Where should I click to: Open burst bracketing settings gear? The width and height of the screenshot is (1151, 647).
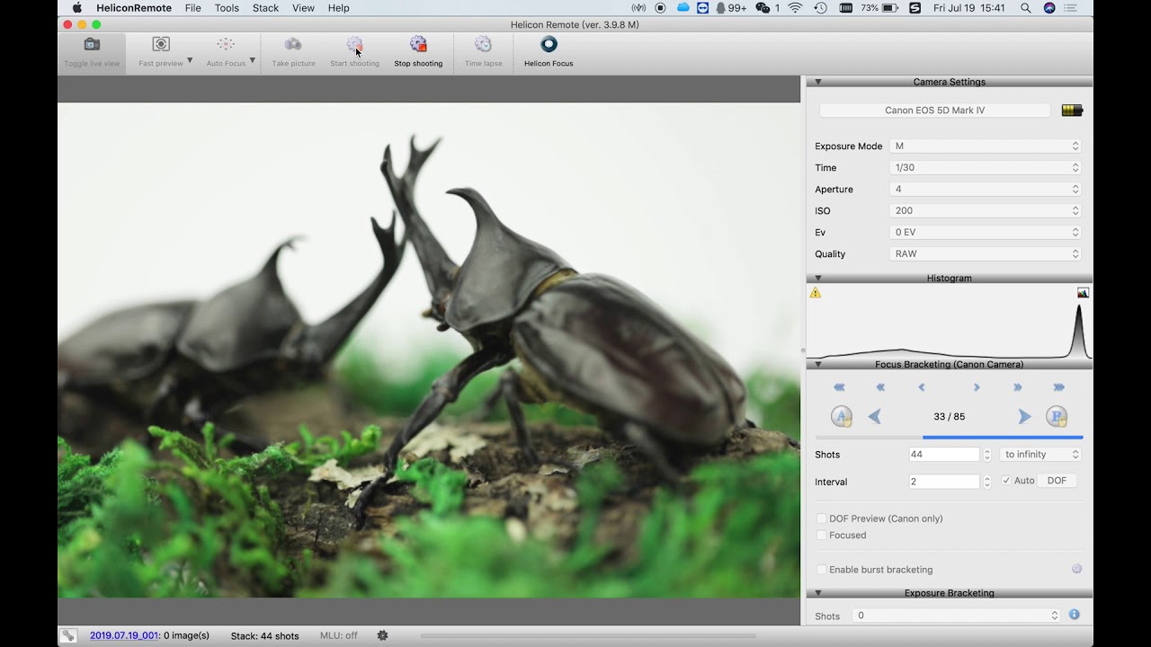(1076, 569)
